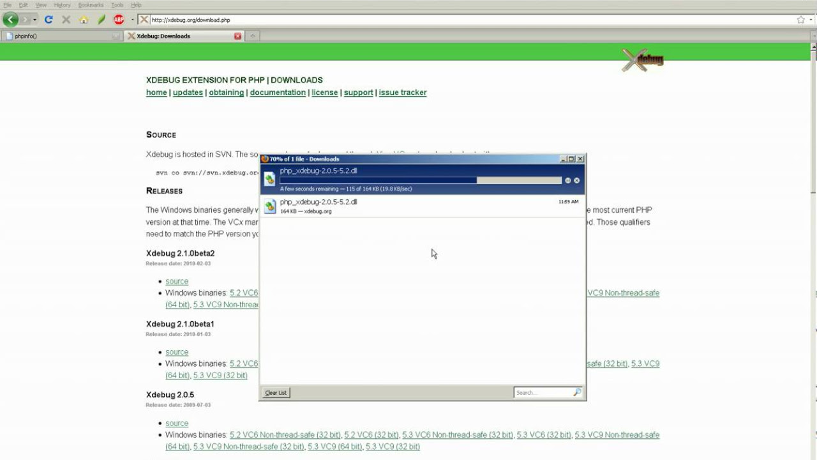
Task: Open the Tools menu
Action: coord(117,5)
